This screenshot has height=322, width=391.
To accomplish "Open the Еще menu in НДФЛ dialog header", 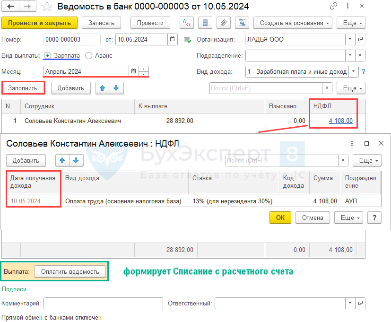I will (x=366, y=161).
